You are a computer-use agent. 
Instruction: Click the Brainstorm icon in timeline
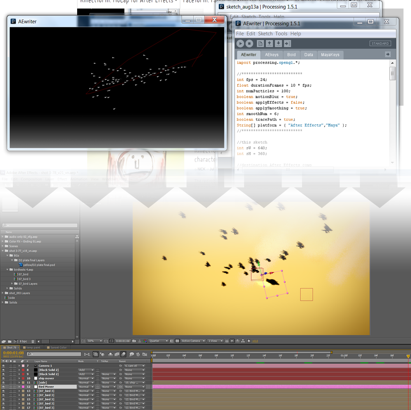point(132,354)
